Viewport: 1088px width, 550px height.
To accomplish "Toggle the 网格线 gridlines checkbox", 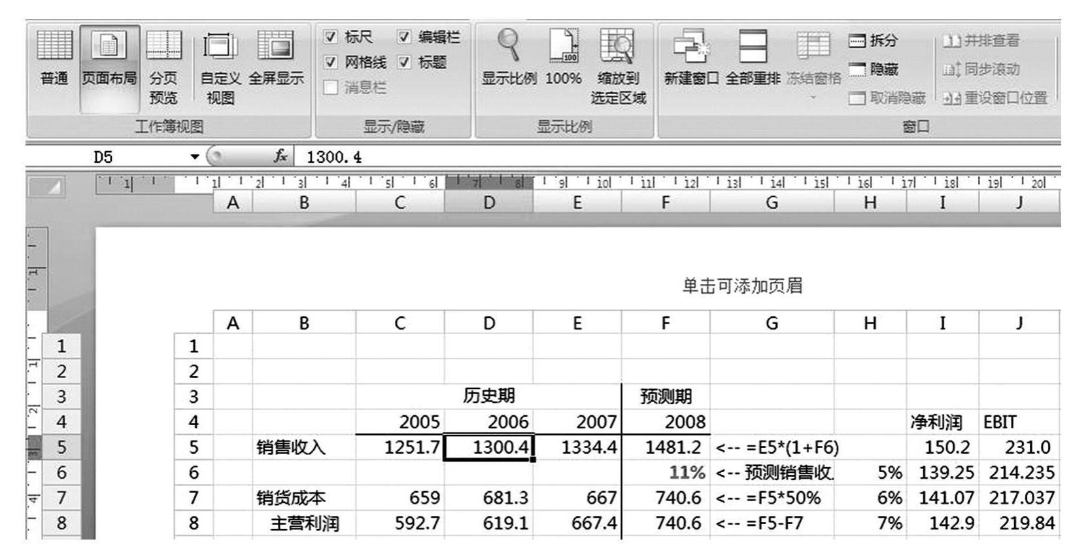I will 331,63.
